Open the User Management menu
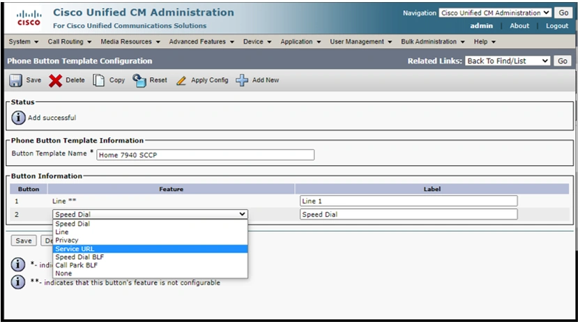 360,42
